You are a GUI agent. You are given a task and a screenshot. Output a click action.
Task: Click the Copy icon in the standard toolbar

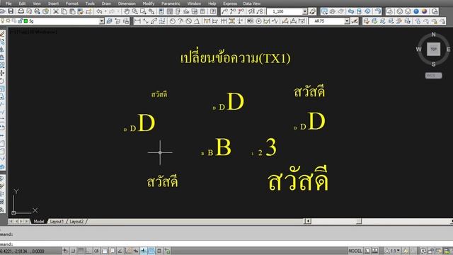(64, 11)
